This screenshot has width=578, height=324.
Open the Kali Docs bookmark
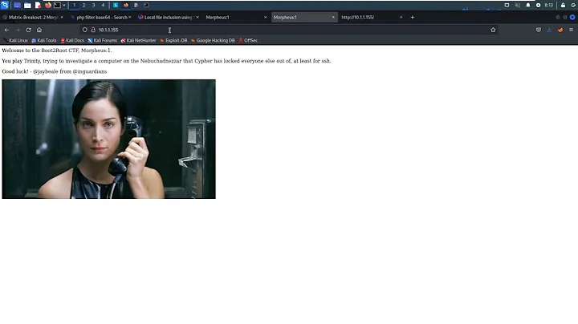72,40
